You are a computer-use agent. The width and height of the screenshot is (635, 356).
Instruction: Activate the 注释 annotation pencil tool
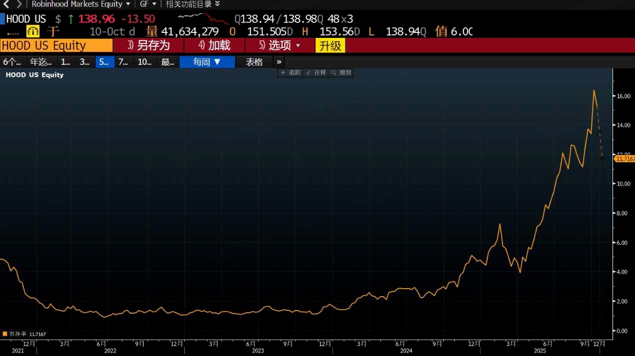(x=316, y=73)
